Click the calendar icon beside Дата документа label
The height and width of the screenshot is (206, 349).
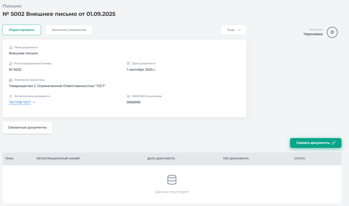(128, 64)
